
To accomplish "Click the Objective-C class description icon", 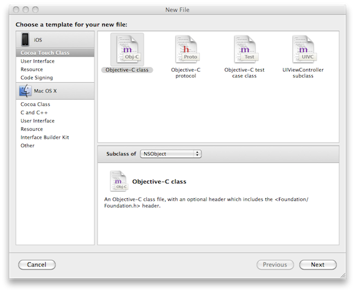I will [119, 181].
